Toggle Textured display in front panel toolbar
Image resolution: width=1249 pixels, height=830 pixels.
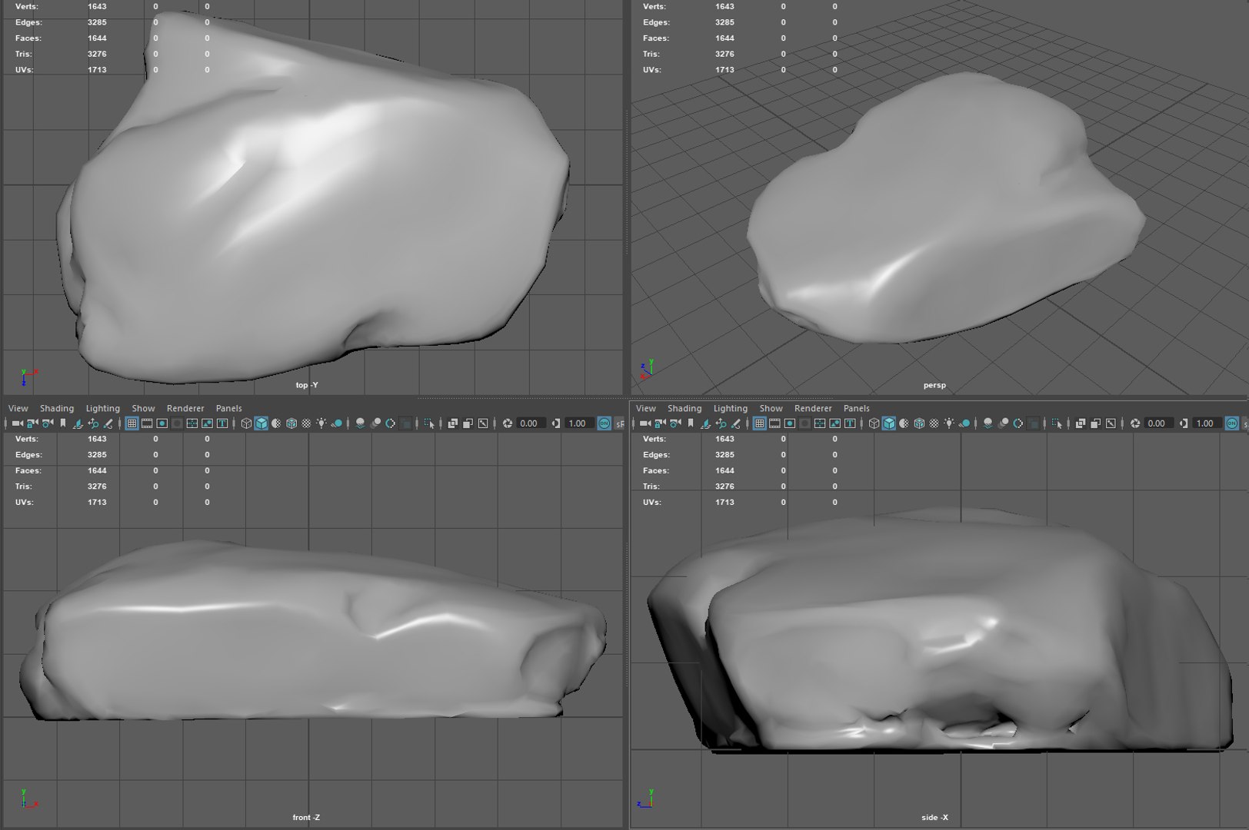[x=306, y=423]
